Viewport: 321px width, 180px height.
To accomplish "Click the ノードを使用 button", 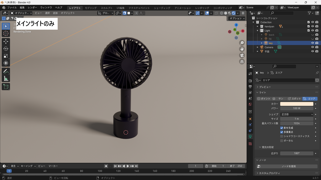I will pos(287,166).
